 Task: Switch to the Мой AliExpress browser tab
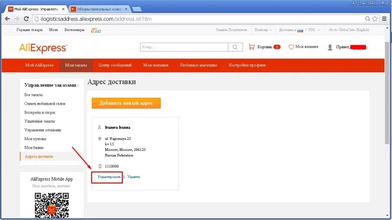36,9
